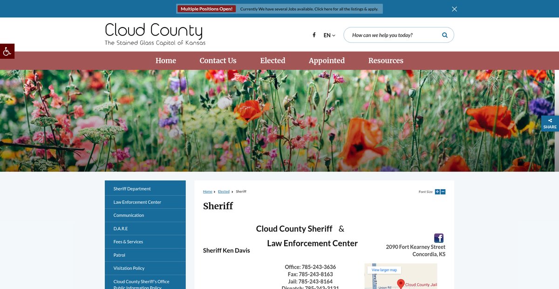Close the announcement banner with X
This screenshot has height=289, width=559.
[x=454, y=9]
